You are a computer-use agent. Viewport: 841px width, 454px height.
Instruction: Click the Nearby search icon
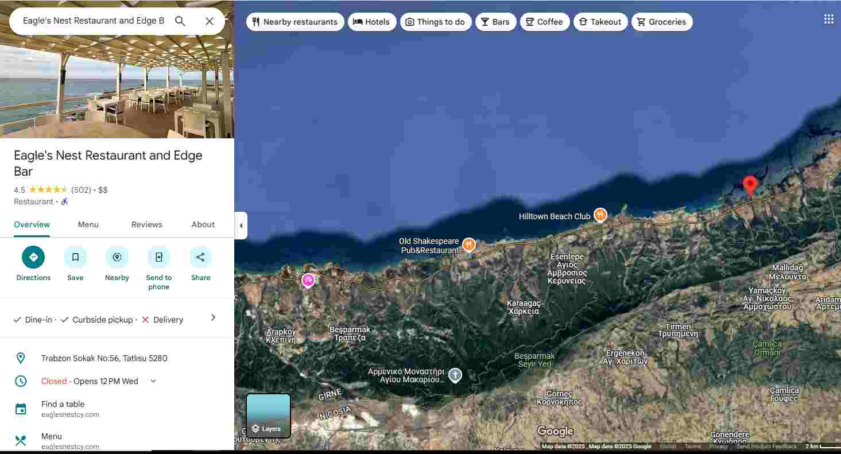tap(117, 257)
